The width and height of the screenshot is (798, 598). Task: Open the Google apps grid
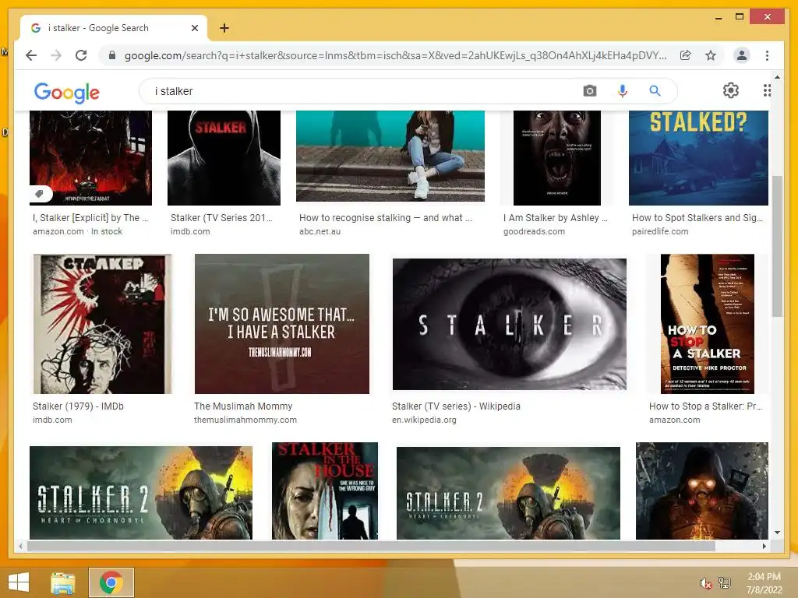(x=767, y=90)
